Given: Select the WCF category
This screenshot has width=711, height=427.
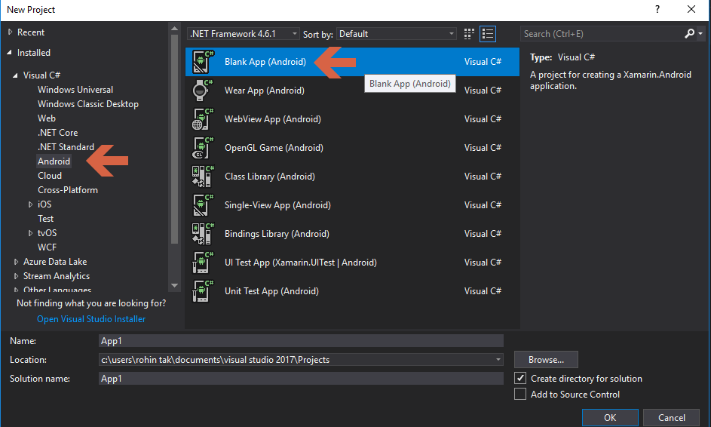Looking at the screenshot, I should pos(48,247).
